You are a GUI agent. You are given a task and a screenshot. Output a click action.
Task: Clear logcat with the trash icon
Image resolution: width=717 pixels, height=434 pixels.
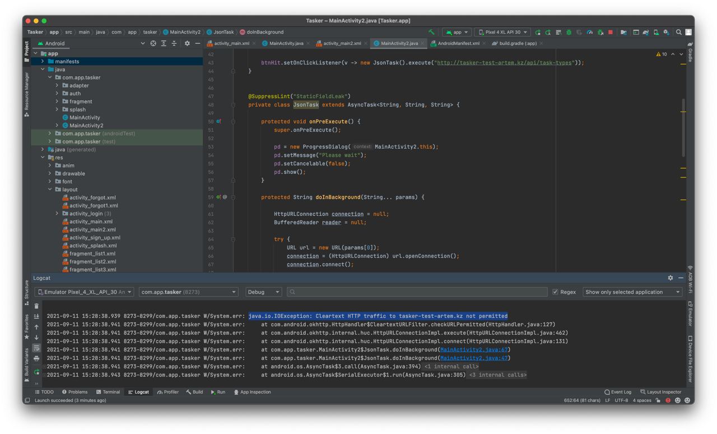pos(36,306)
